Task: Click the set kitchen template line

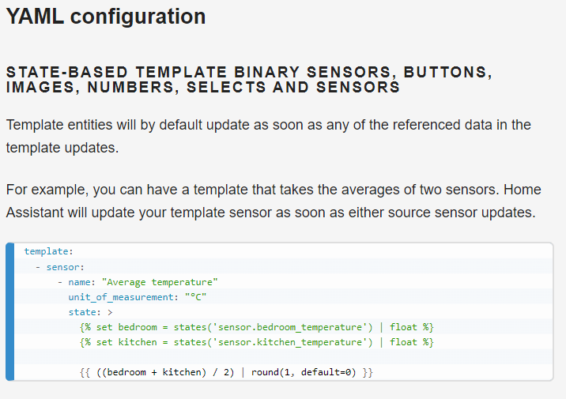Action: click(x=257, y=342)
